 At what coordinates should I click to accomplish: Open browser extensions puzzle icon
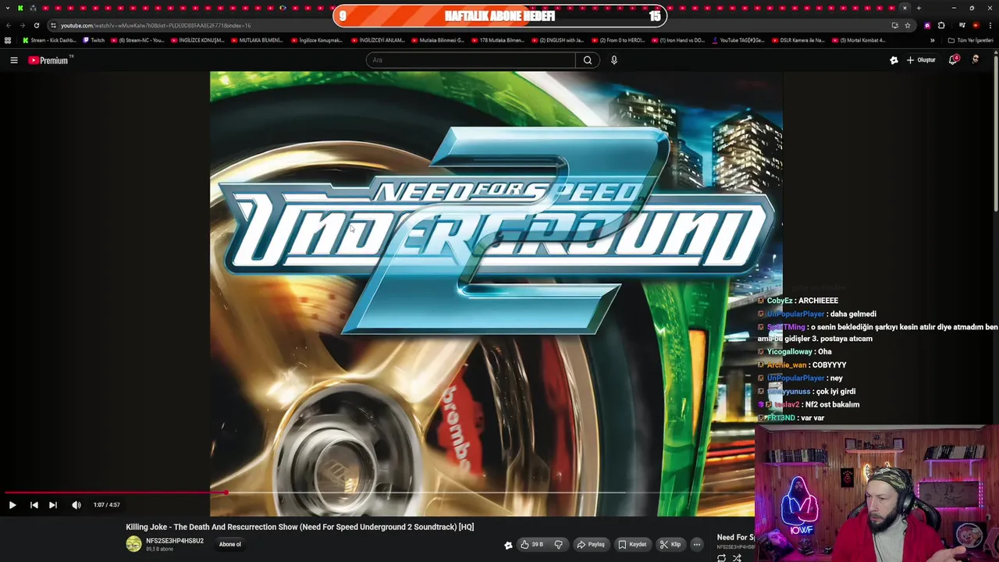pyautogui.click(x=941, y=25)
